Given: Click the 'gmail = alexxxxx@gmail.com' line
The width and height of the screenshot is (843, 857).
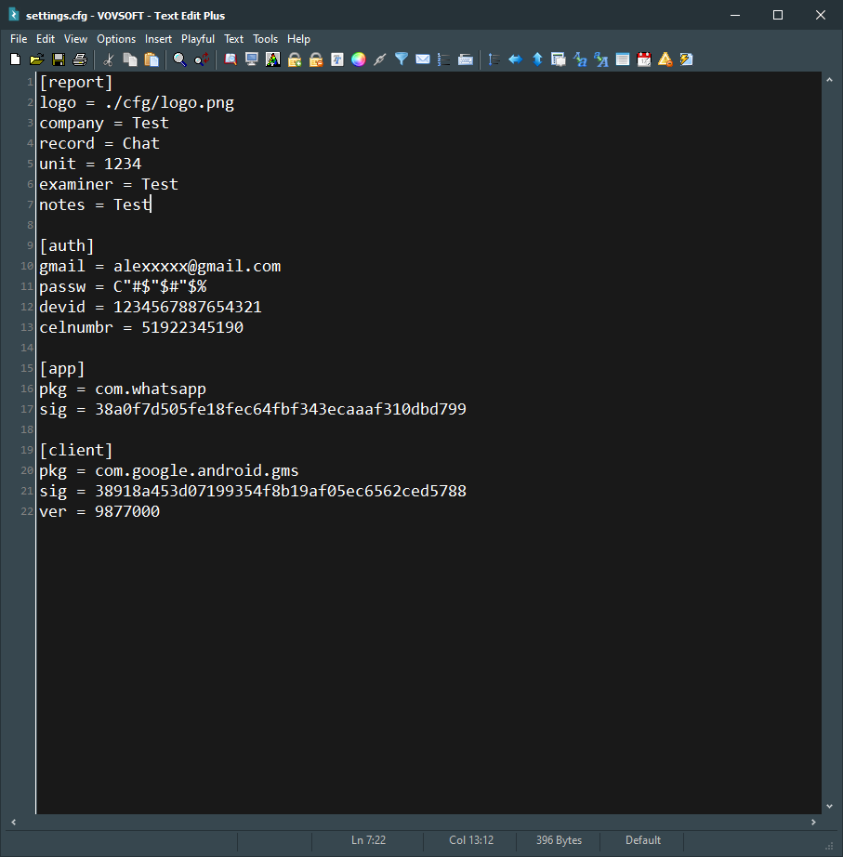Looking at the screenshot, I should click(x=160, y=266).
